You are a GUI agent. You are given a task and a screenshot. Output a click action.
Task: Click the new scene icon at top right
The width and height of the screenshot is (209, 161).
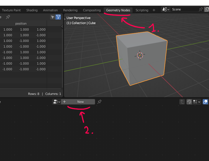point(207,9)
